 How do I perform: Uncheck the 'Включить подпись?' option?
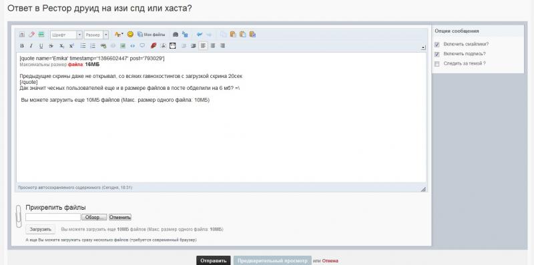(437, 54)
